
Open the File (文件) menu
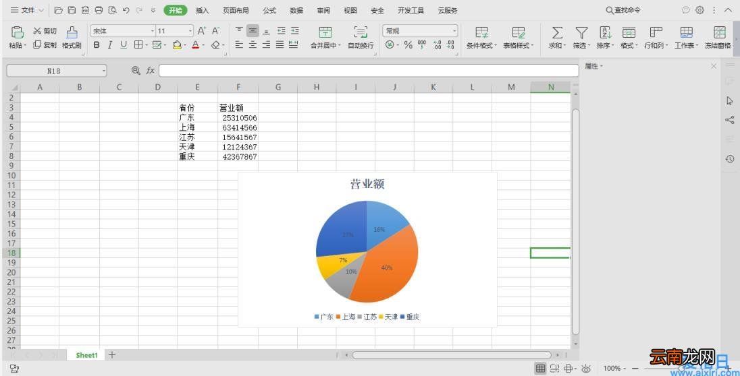point(28,10)
